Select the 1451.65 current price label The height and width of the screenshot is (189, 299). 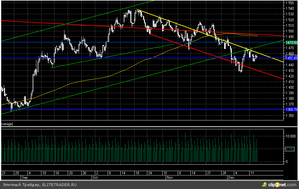click(x=291, y=58)
